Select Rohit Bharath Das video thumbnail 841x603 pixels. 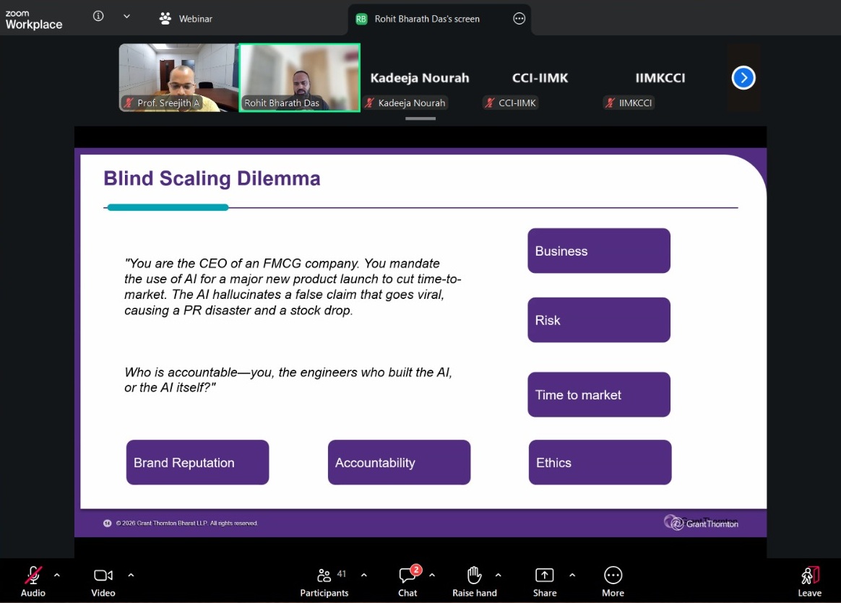point(299,77)
